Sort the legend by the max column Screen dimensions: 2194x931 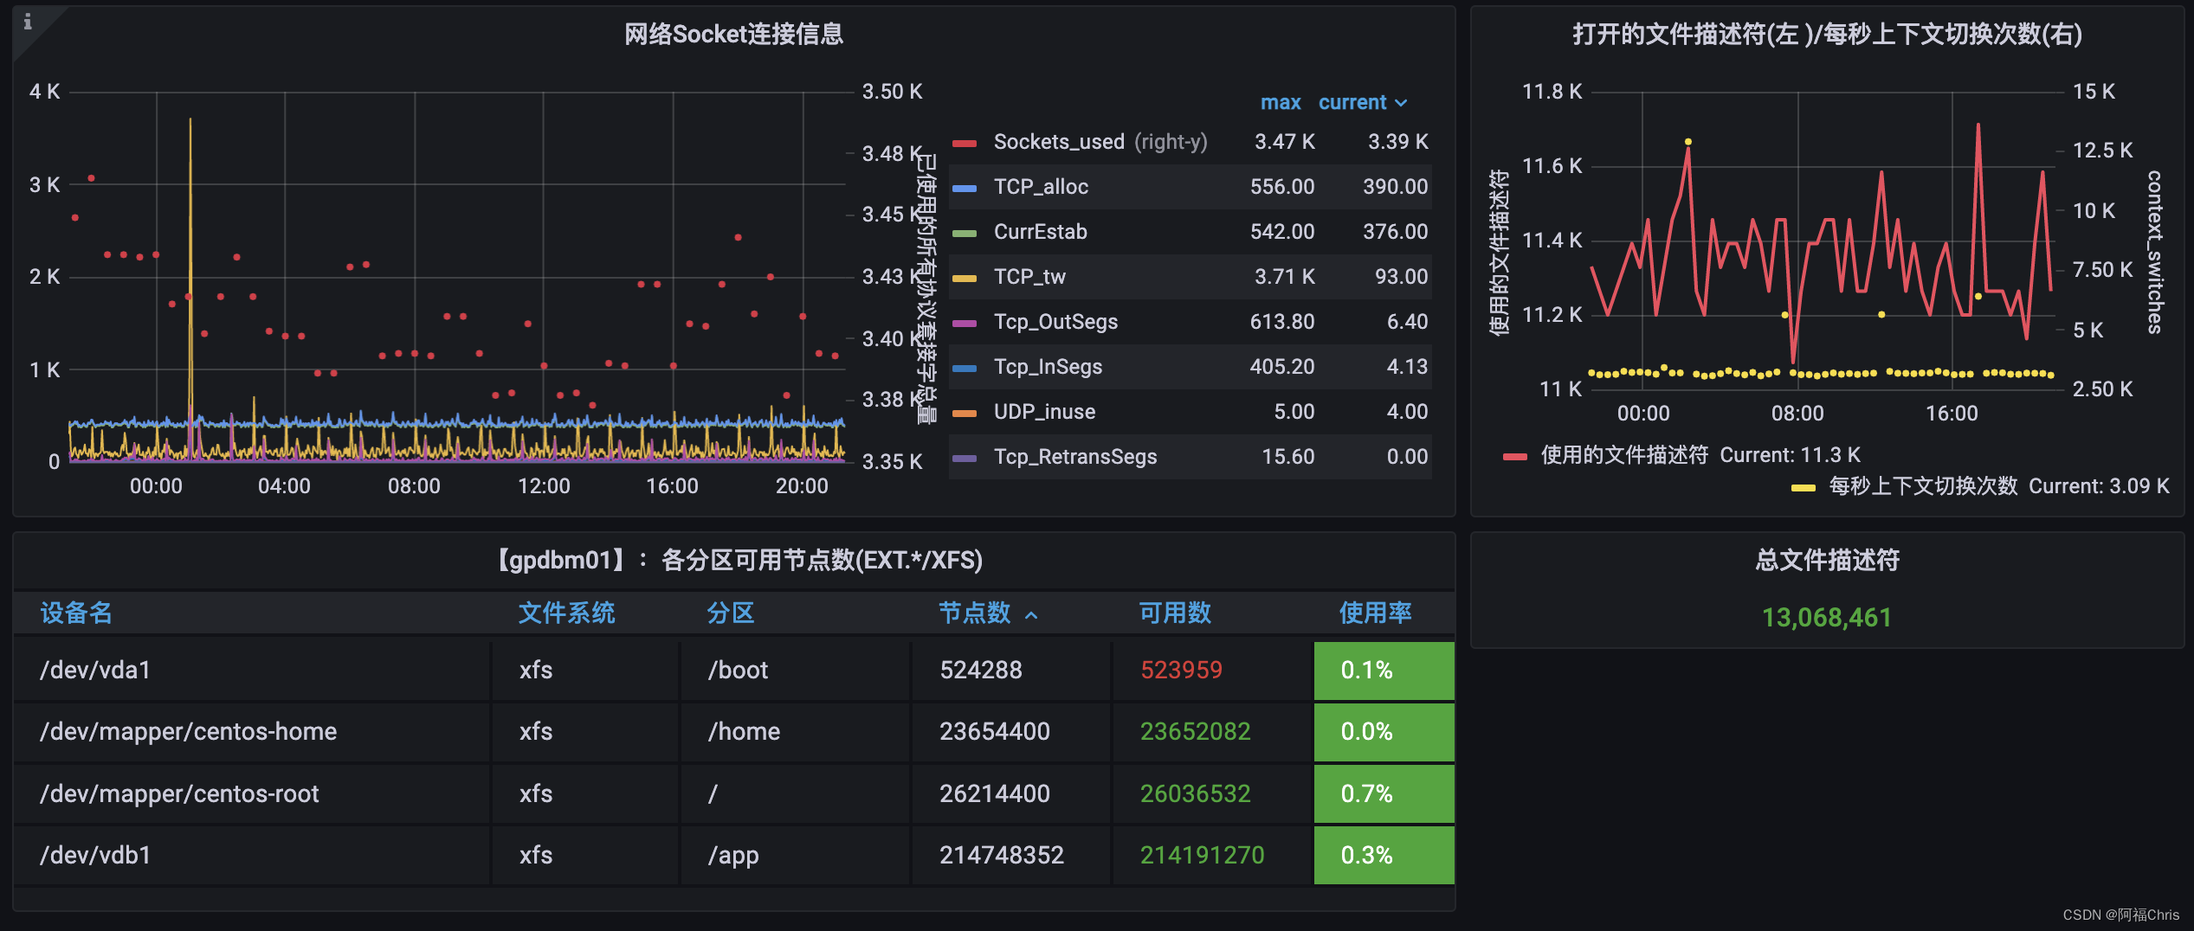pos(1281,103)
